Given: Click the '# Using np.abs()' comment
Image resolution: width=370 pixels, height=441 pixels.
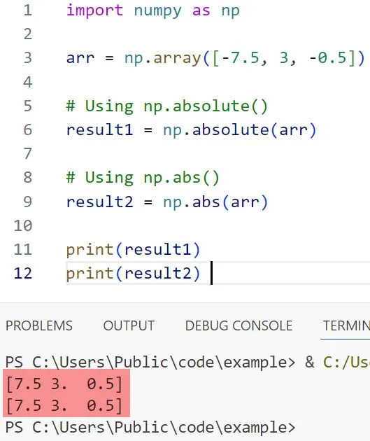Looking at the screenshot, I should coord(143,178).
